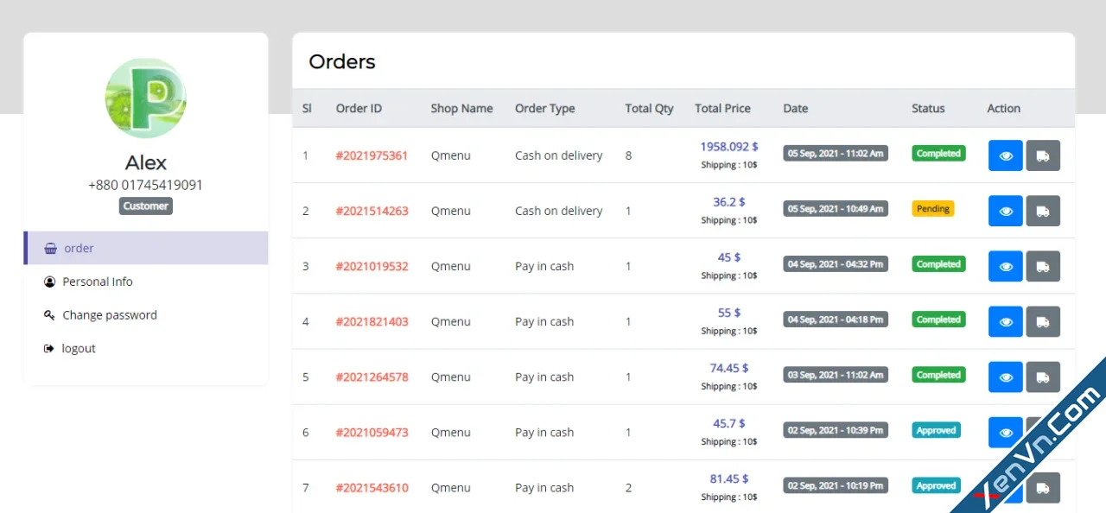
Task: Open order link #2021019532
Action: [x=372, y=266]
